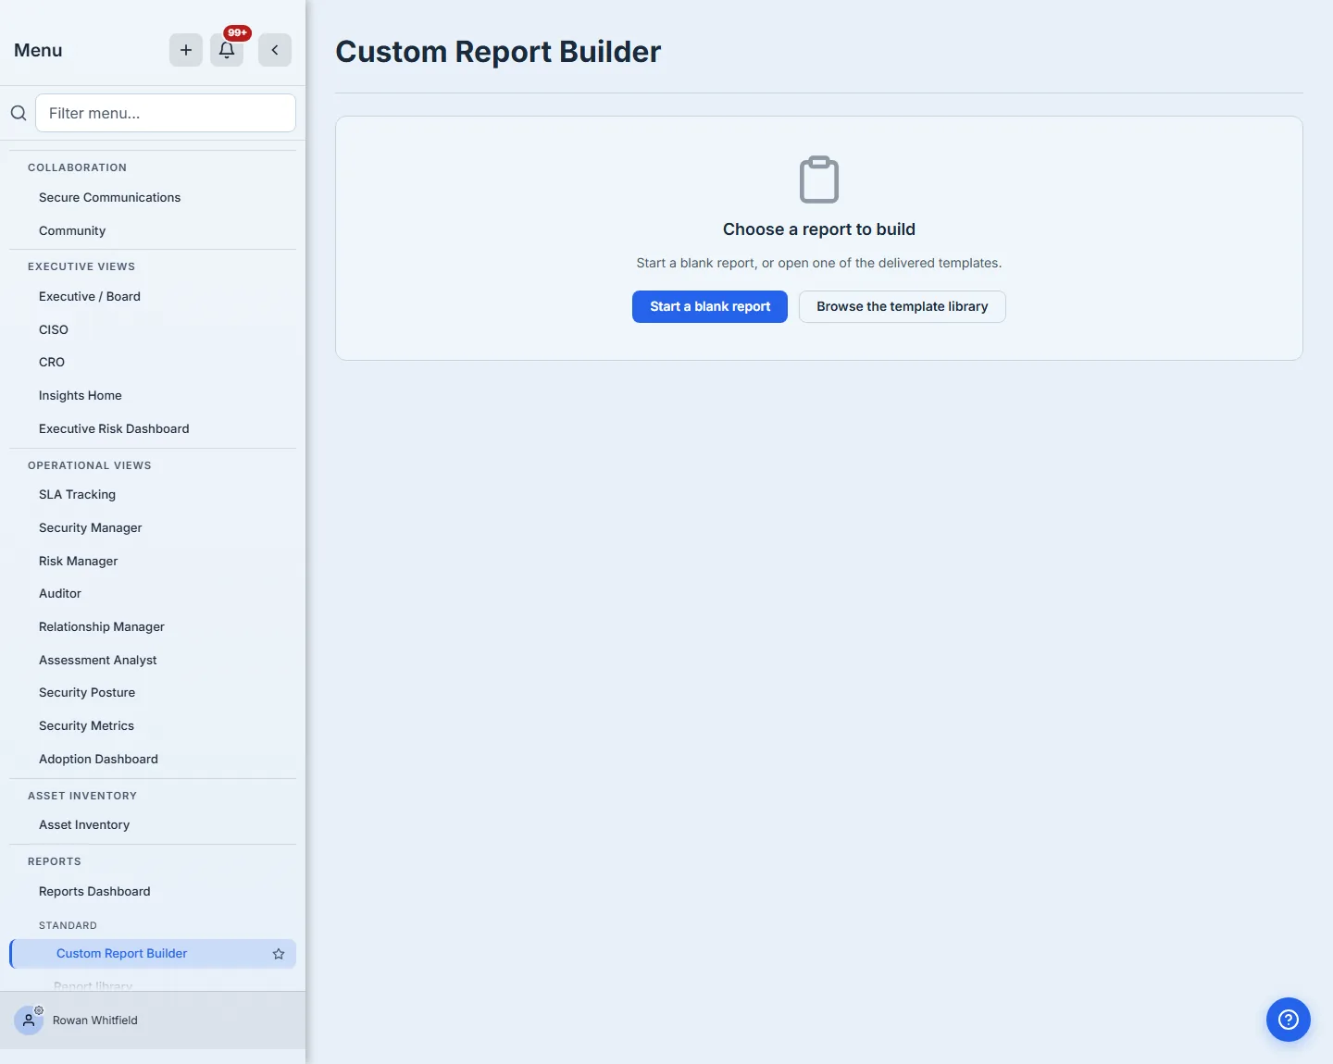Open Reports Dashboard
1333x1064 pixels.
[153, 891]
